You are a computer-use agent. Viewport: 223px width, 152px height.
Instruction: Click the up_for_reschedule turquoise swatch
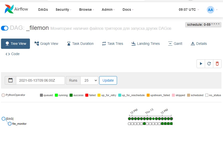tap(120, 95)
